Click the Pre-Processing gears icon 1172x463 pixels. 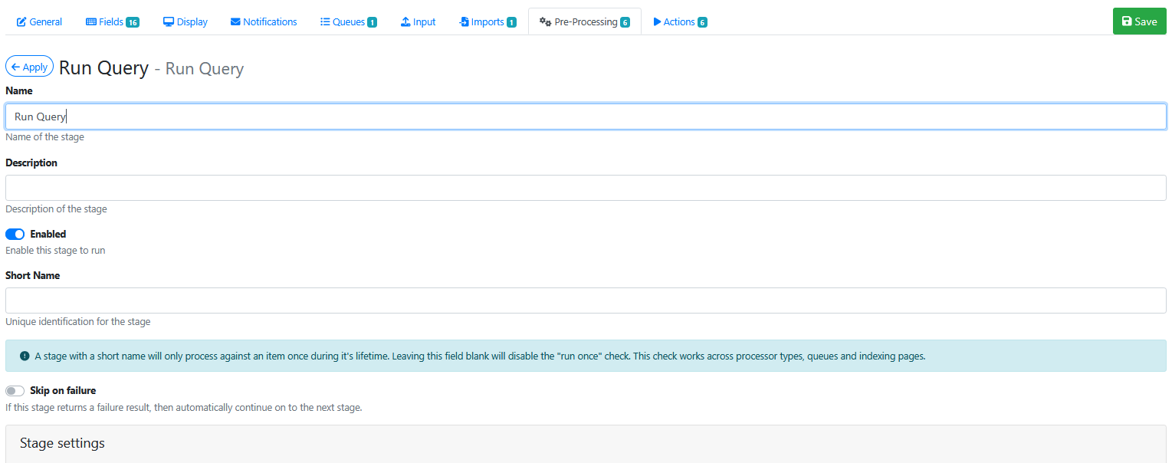545,22
